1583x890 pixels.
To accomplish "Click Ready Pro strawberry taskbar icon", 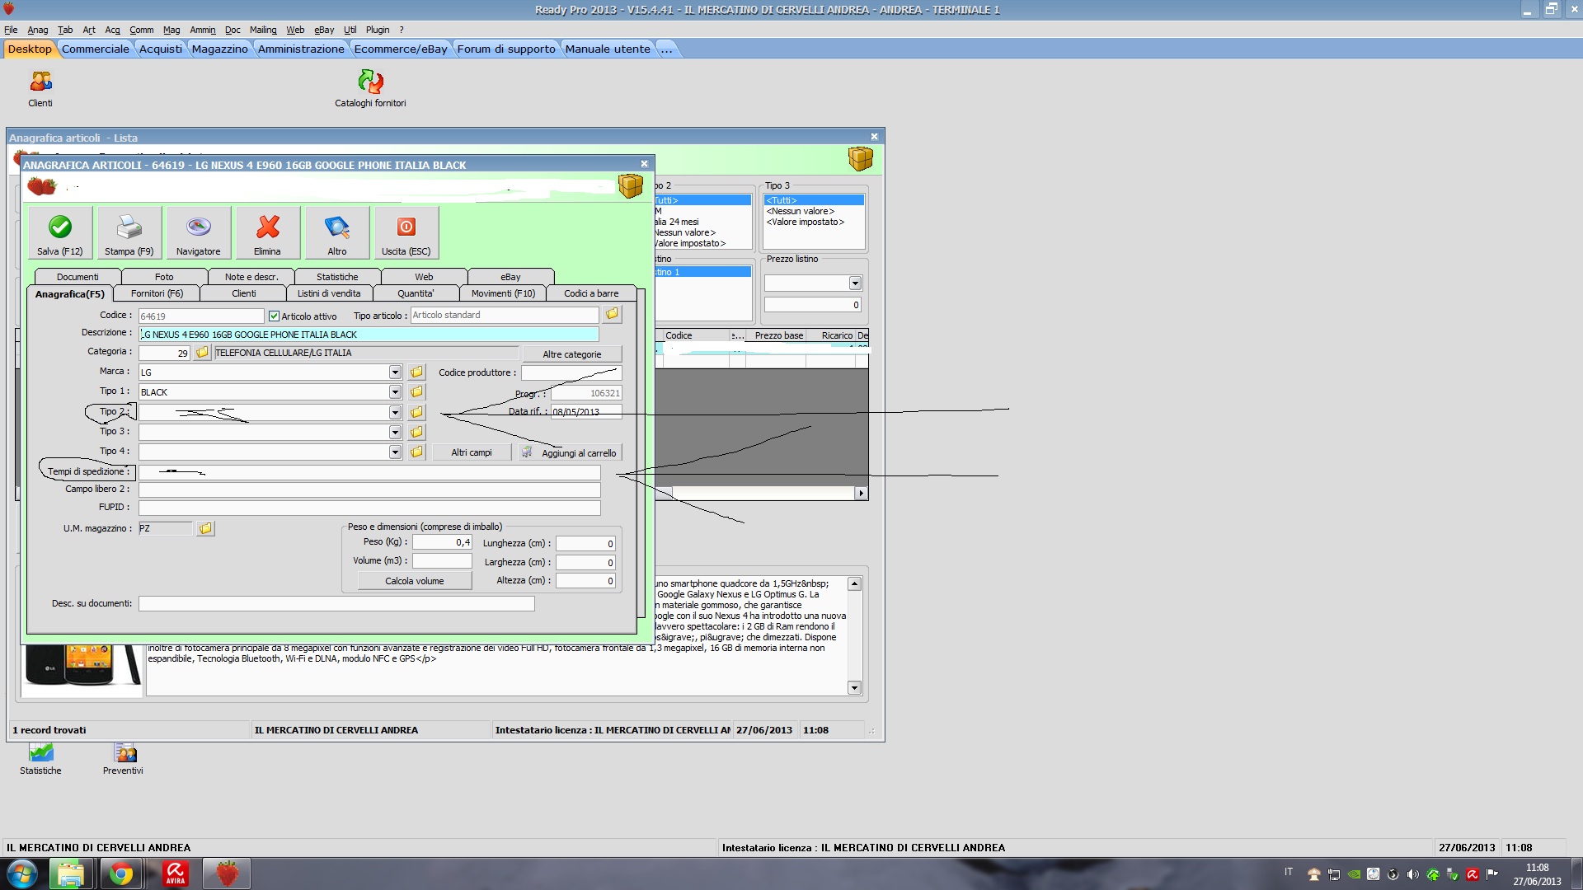I will 228,874.
